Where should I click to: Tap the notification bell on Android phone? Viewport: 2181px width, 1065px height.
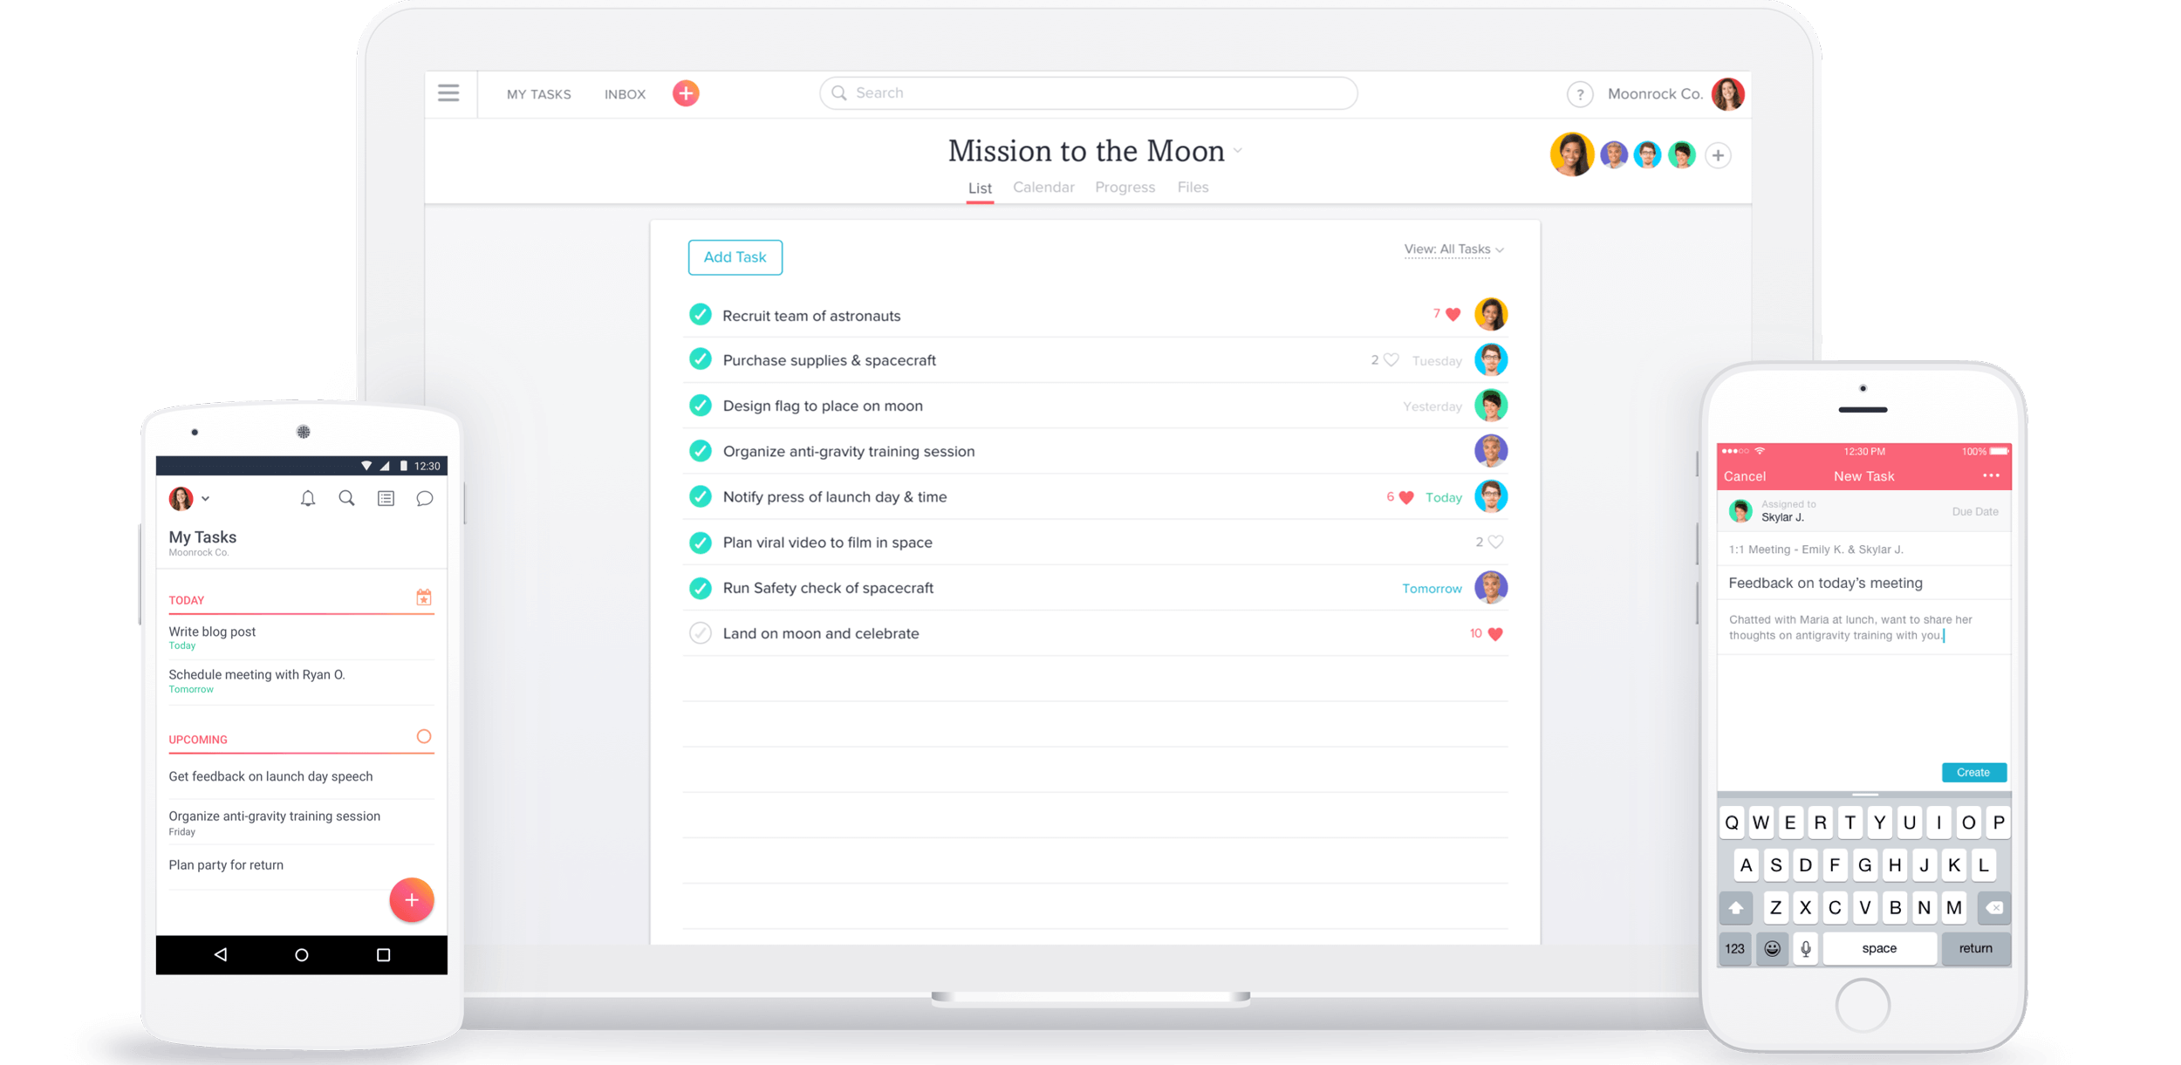coord(308,498)
